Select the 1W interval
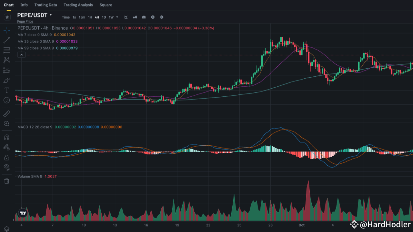This screenshot has height=232, width=413. click(111, 17)
